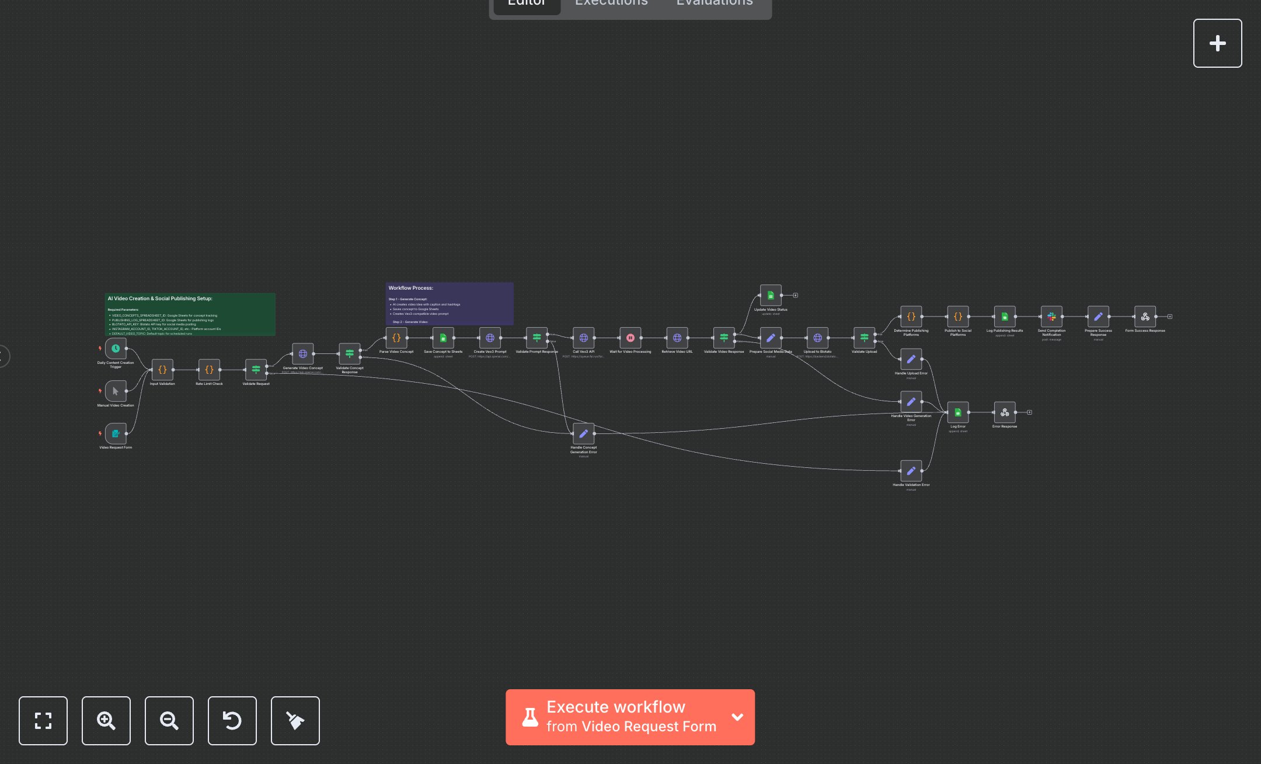Switch to the Evaluations tab
This screenshot has height=764, width=1261.
(713, 4)
